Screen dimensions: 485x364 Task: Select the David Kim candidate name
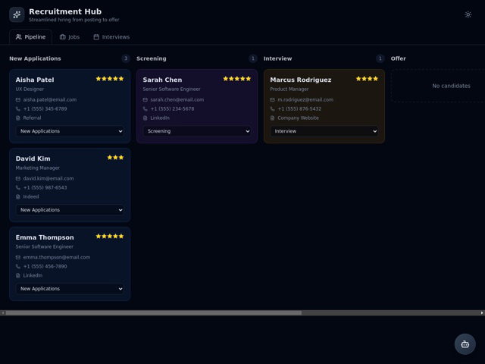33,158
